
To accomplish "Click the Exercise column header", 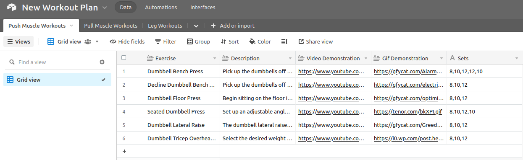I will click(182, 58).
